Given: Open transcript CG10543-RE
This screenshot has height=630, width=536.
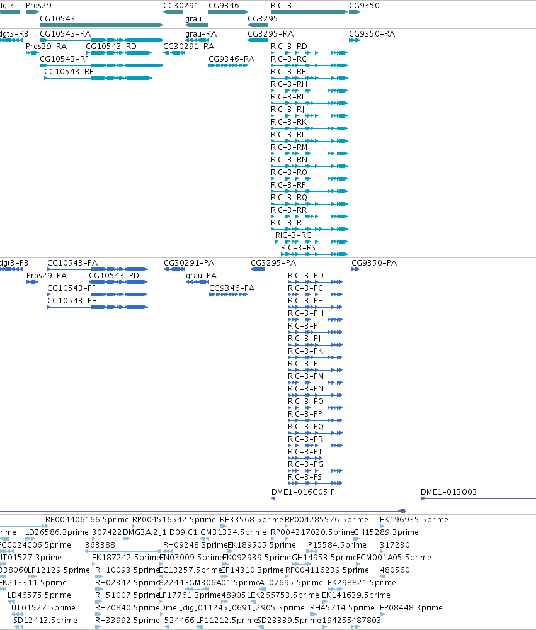Looking at the screenshot, I should tap(69, 72).
